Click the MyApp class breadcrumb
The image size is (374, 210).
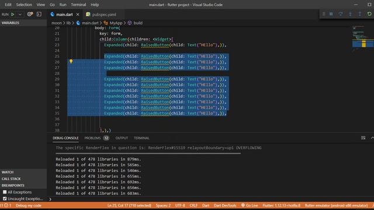(116, 23)
